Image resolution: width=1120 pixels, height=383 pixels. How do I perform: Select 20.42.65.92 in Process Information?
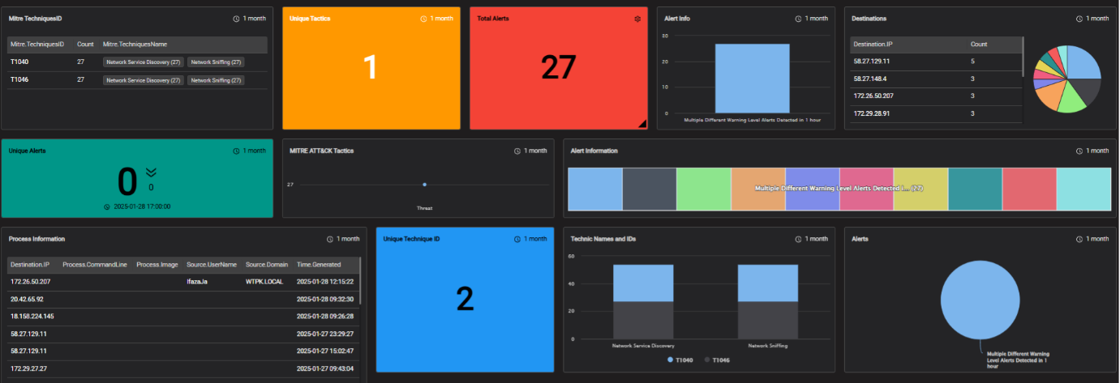[x=27, y=299]
